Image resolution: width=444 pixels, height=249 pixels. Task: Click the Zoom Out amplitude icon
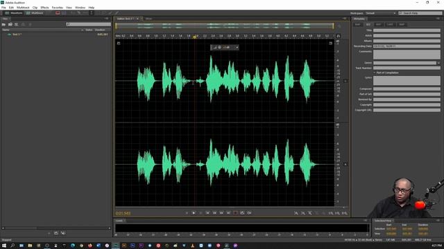(x=303, y=213)
